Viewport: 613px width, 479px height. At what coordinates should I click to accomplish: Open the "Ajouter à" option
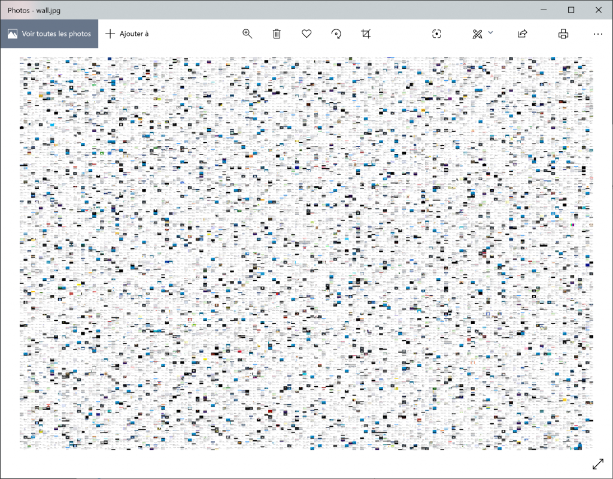(x=127, y=34)
